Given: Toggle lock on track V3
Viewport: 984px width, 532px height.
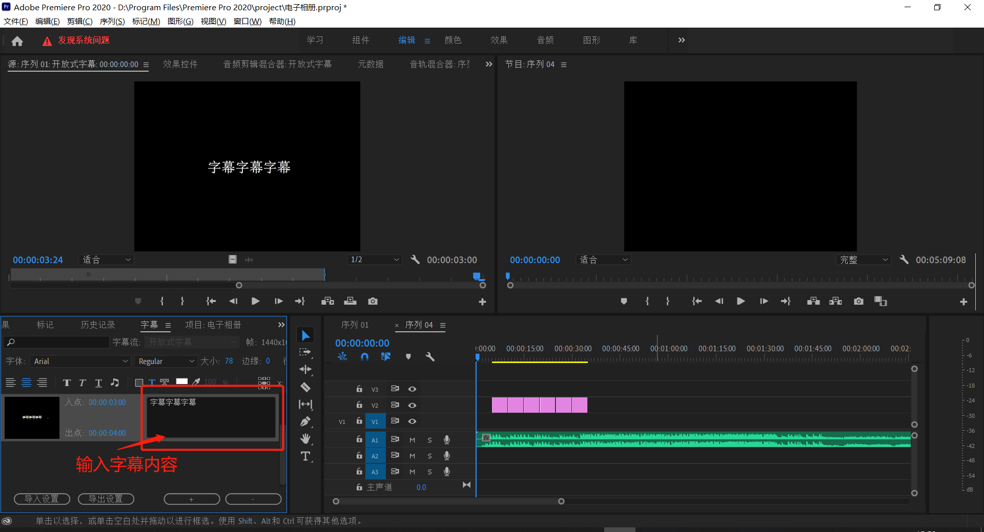Looking at the screenshot, I should [x=359, y=389].
